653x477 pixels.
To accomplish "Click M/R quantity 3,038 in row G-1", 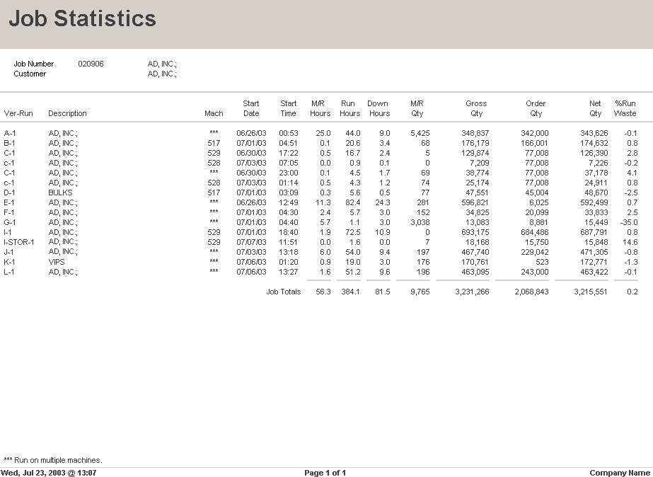I will (x=420, y=222).
